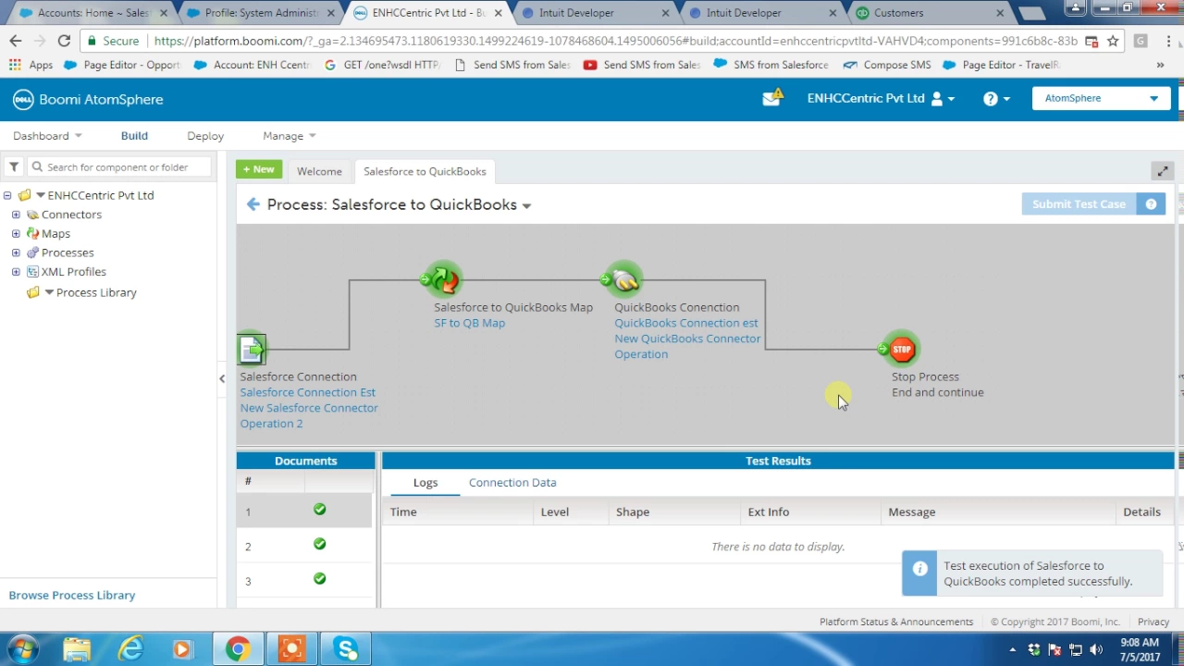1184x666 pixels.
Task: Open the notification mail alert icon
Action: [772, 98]
